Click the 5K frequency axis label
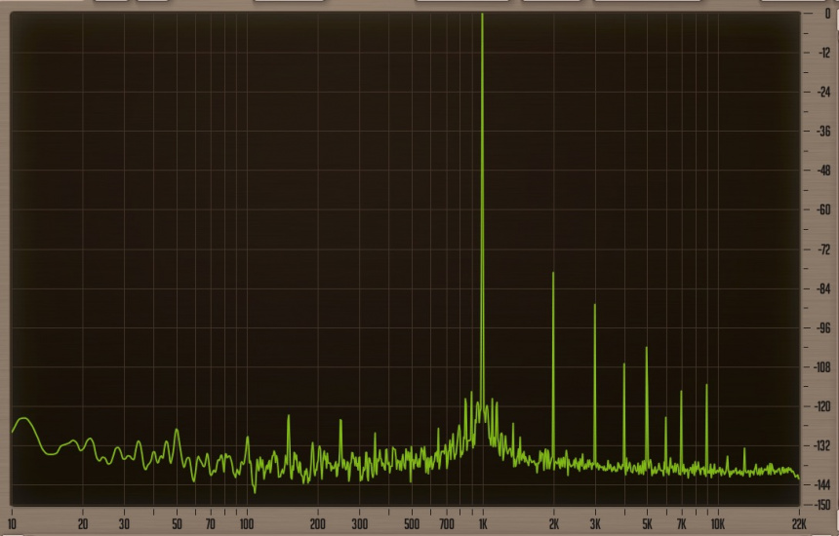Image resolution: width=839 pixels, height=536 pixels. coord(647,523)
